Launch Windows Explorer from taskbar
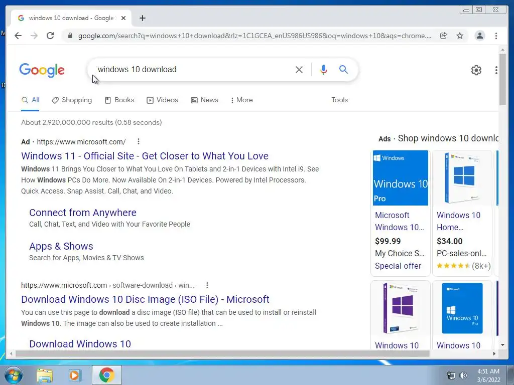Viewport: 514px width, 385px height. pyautogui.click(x=45, y=375)
